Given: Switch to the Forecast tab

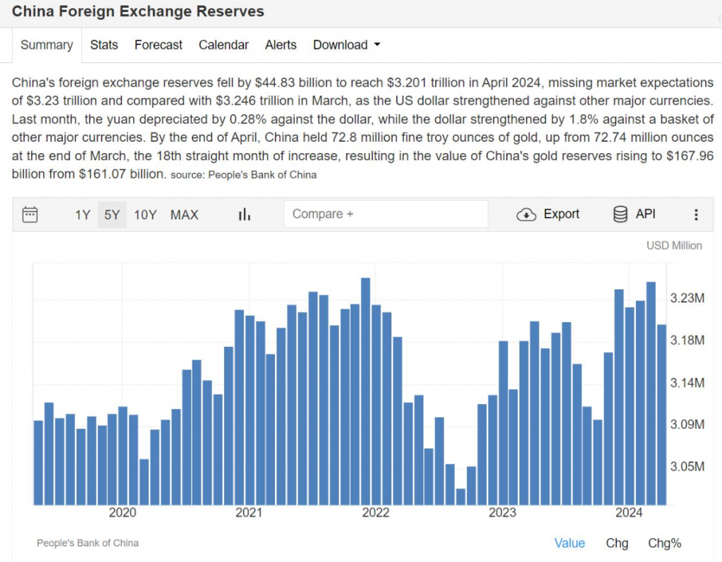Looking at the screenshot, I should [158, 44].
